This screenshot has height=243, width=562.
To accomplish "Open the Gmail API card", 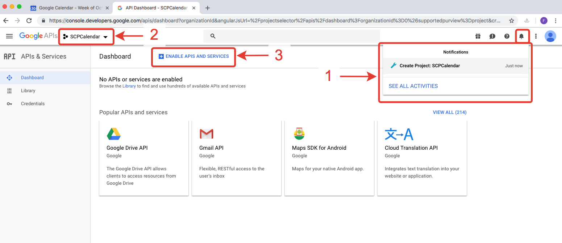I will 237,158.
